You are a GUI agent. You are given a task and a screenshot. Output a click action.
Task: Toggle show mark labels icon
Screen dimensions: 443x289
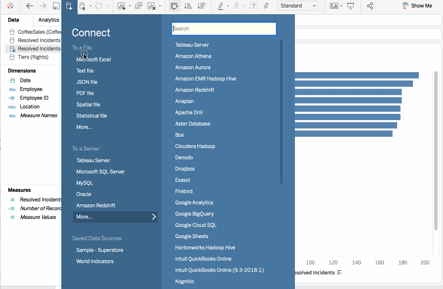point(254,6)
